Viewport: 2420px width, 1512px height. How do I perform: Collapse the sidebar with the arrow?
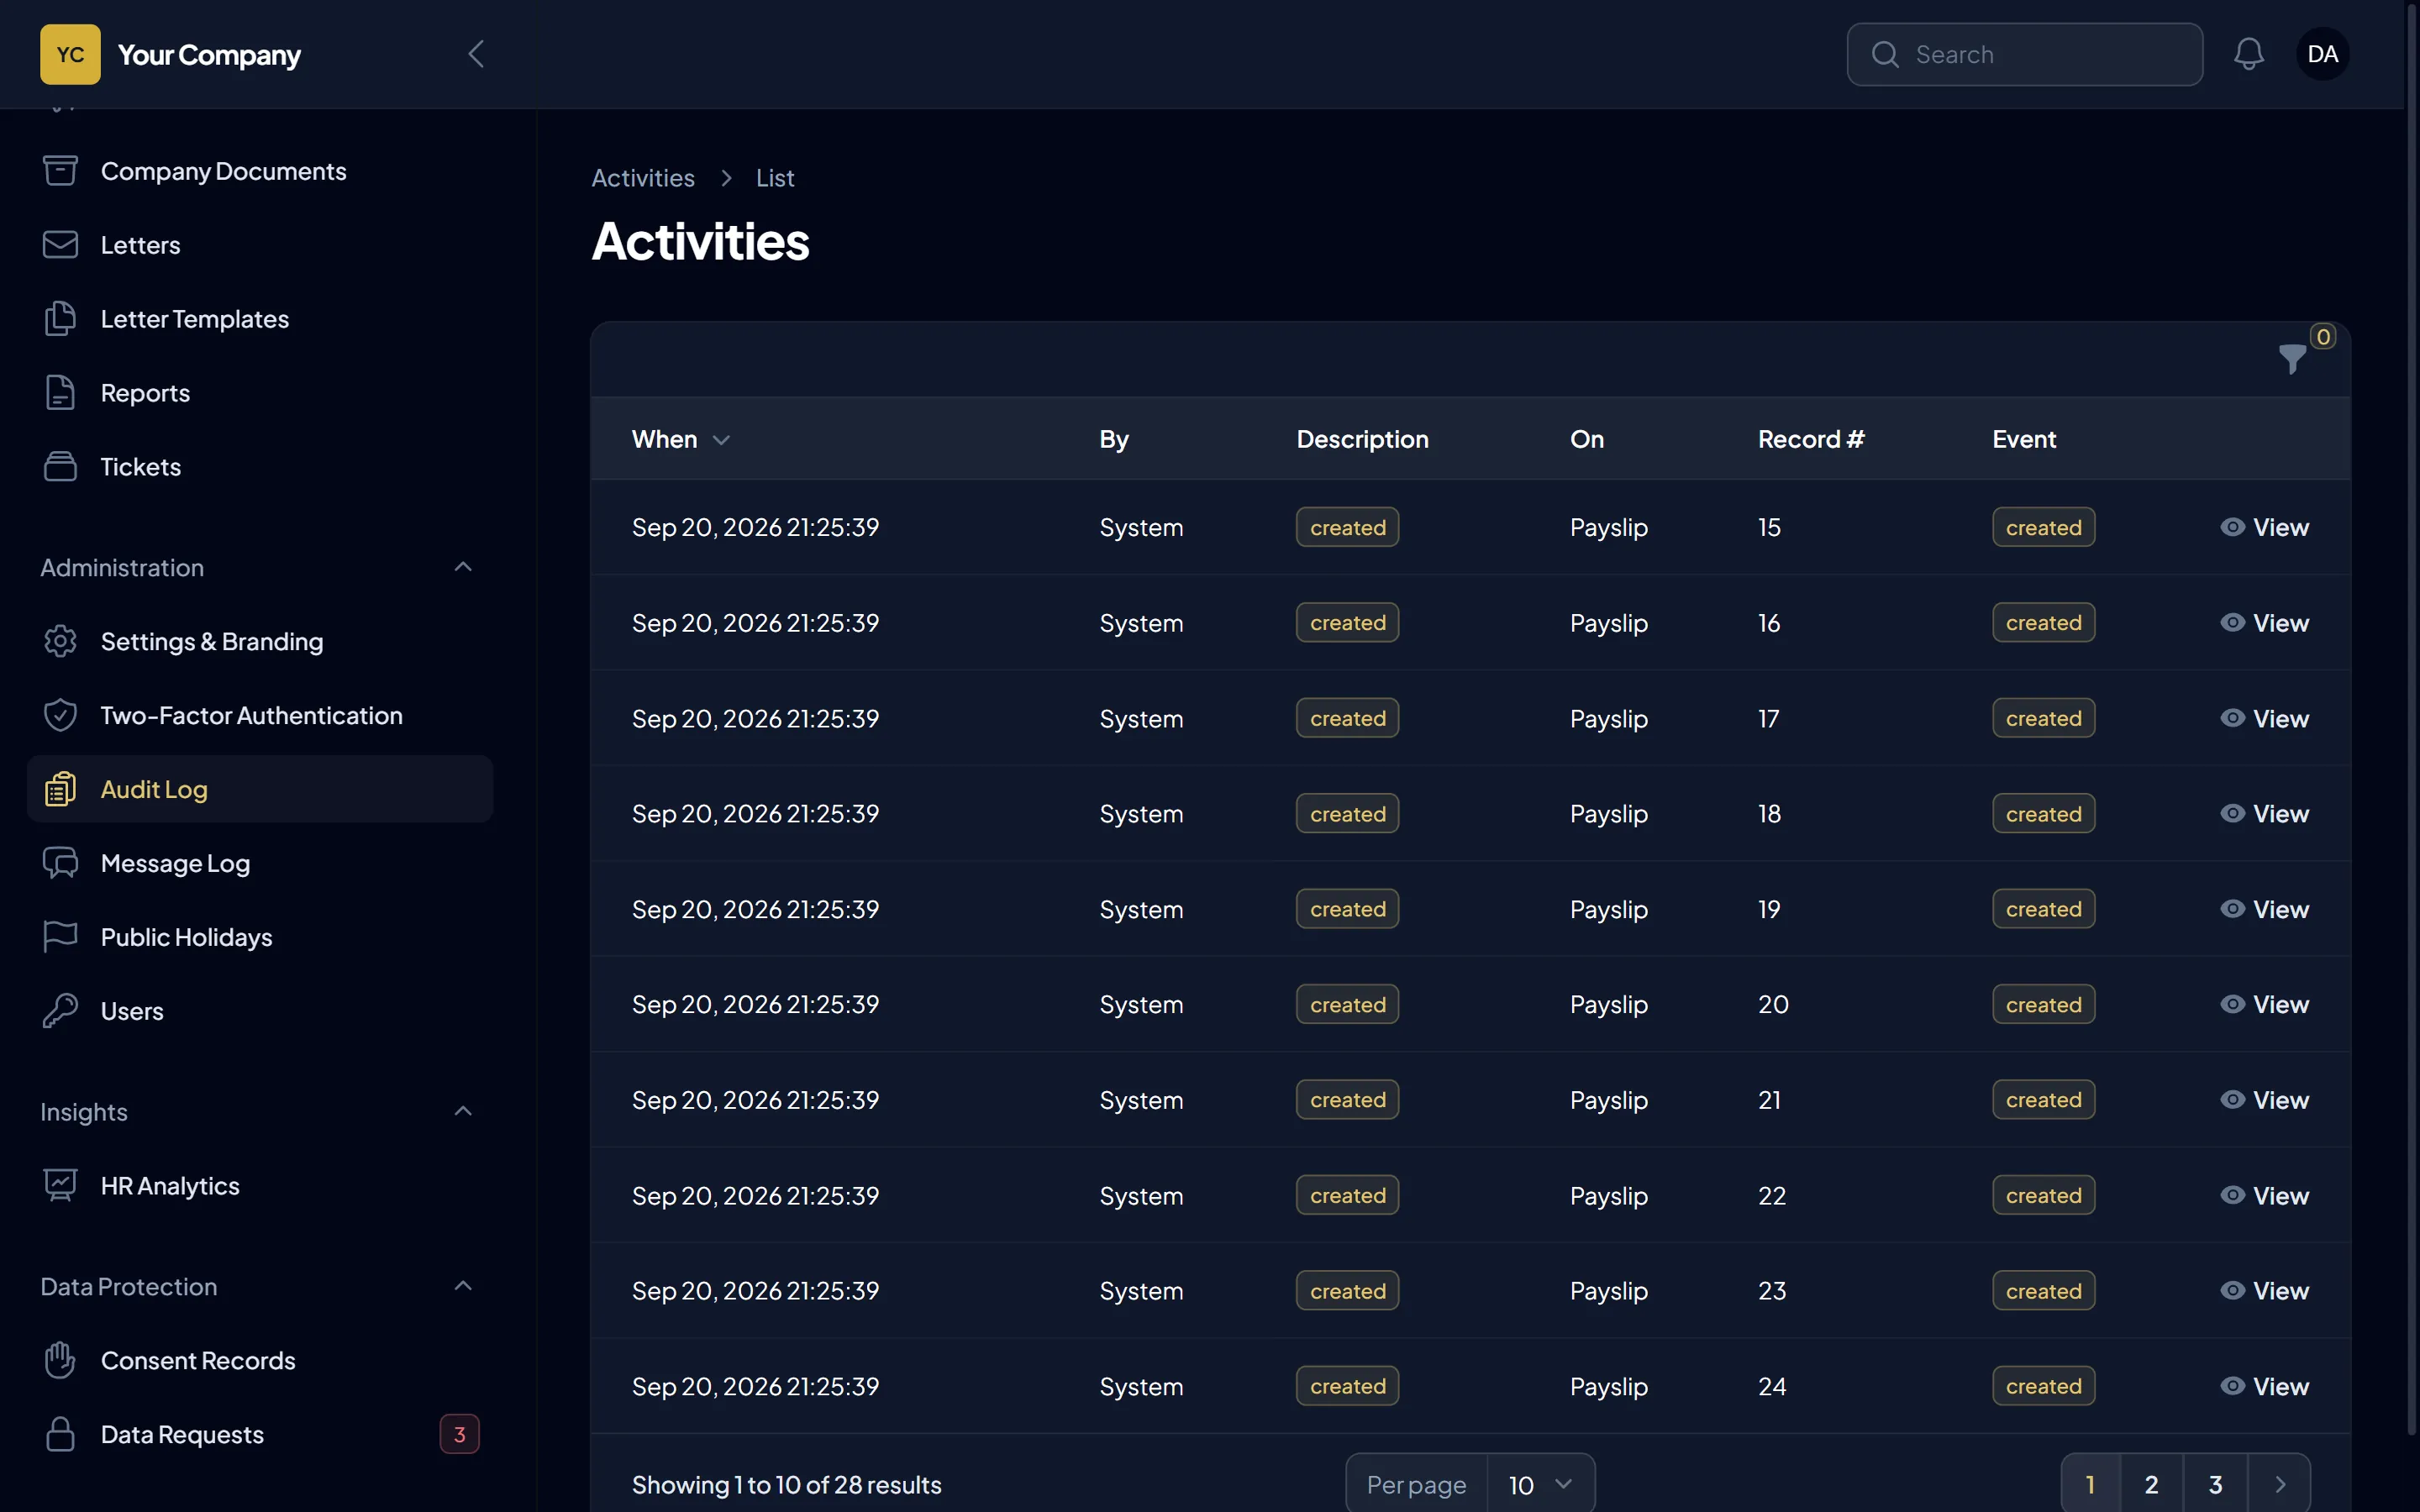pyautogui.click(x=476, y=54)
